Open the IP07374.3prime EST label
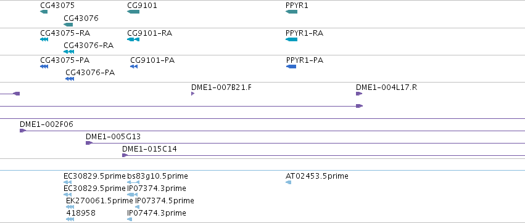The width and height of the screenshot is (525, 223). pos(157,189)
